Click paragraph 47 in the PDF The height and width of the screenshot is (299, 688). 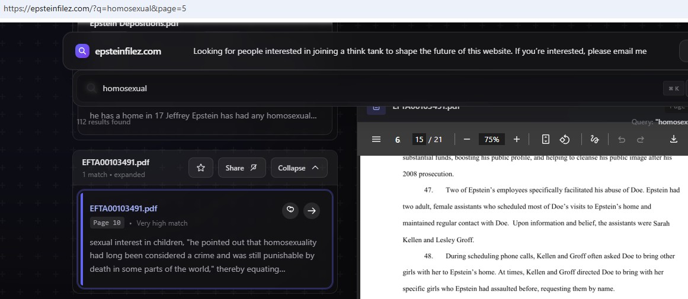[541, 215]
